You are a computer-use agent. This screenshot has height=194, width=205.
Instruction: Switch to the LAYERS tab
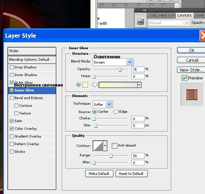point(184,16)
